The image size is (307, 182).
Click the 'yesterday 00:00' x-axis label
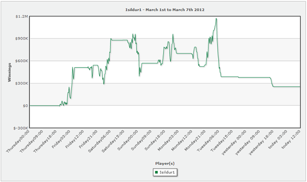pos(234,143)
